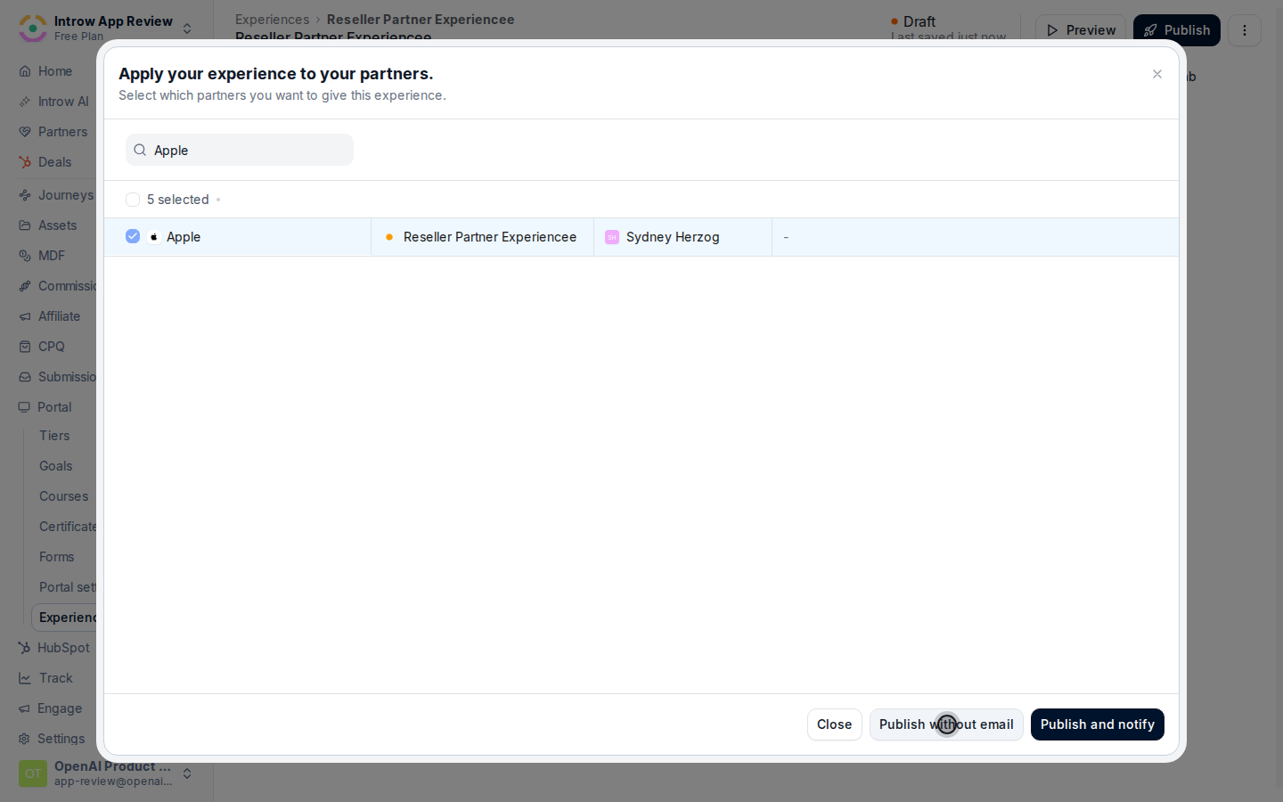The height and width of the screenshot is (802, 1283).
Task: Click the HubSpot-style Deals icon
Action: [25, 162]
